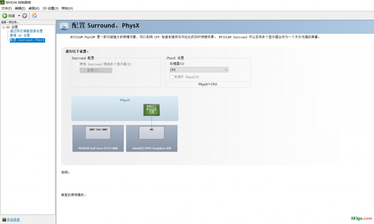Click the green laptop display box in the diagram
Screen dimensions: 374x224
152,110
